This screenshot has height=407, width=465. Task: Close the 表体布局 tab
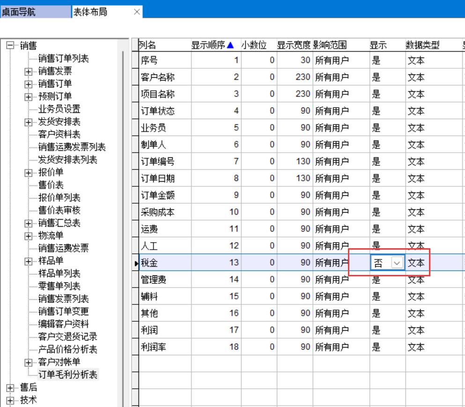pos(137,12)
